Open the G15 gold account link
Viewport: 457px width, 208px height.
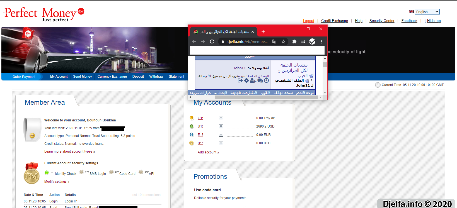200,118
